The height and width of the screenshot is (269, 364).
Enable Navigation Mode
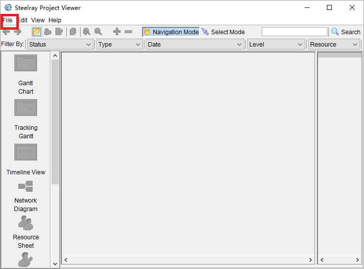pos(171,32)
